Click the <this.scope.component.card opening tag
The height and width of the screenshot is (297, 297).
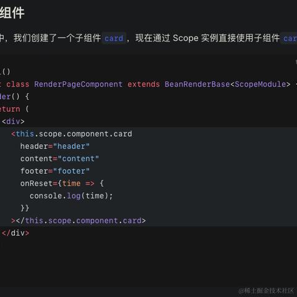click(x=72, y=134)
